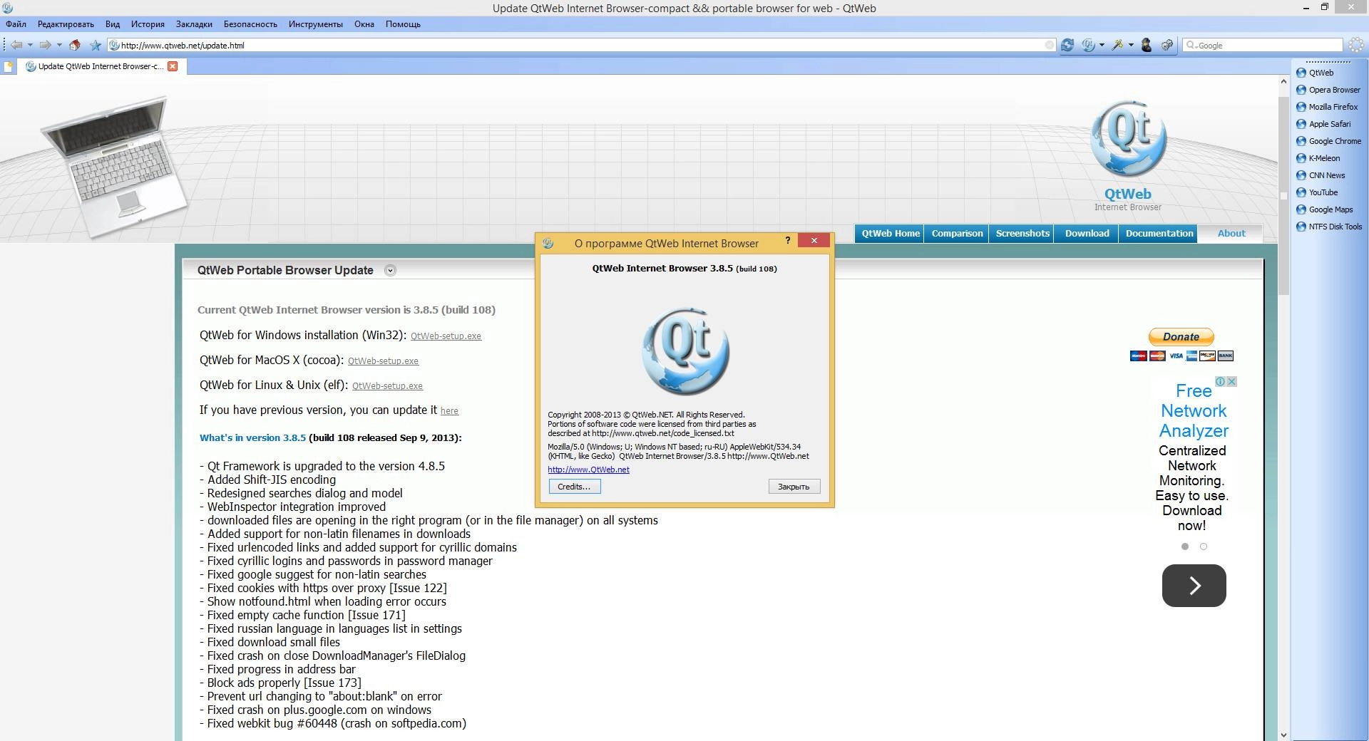Click the QtWeb Internet Browser logo on page
The width and height of the screenshot is (1369, 741).
coord(1128,155)
